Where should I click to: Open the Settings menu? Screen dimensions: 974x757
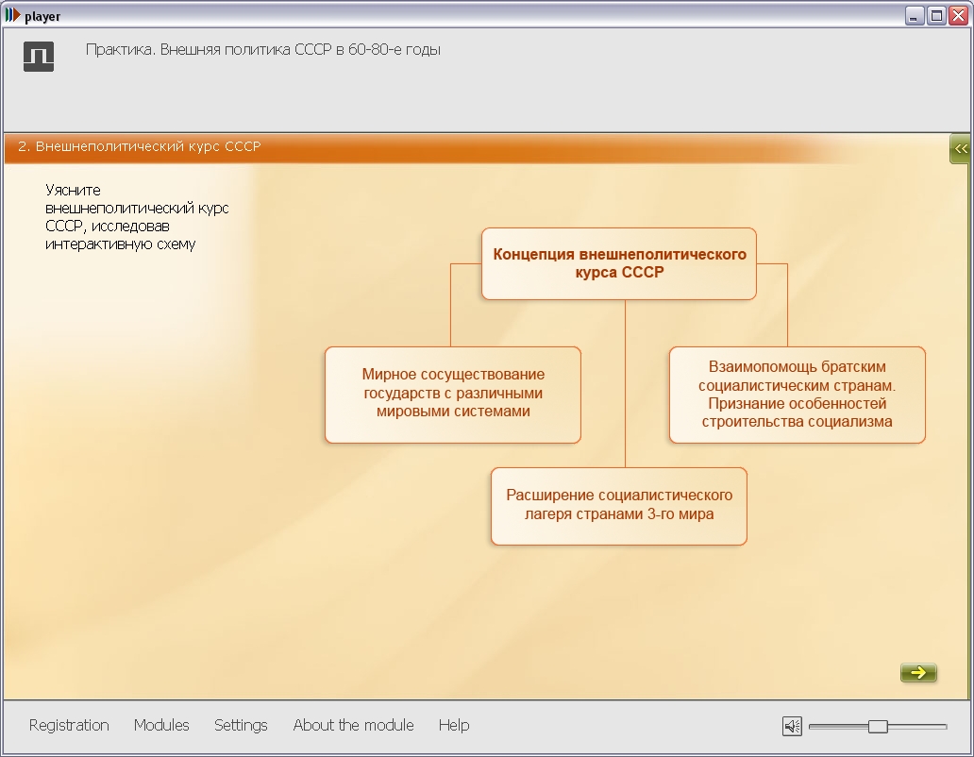coord(241,725)
